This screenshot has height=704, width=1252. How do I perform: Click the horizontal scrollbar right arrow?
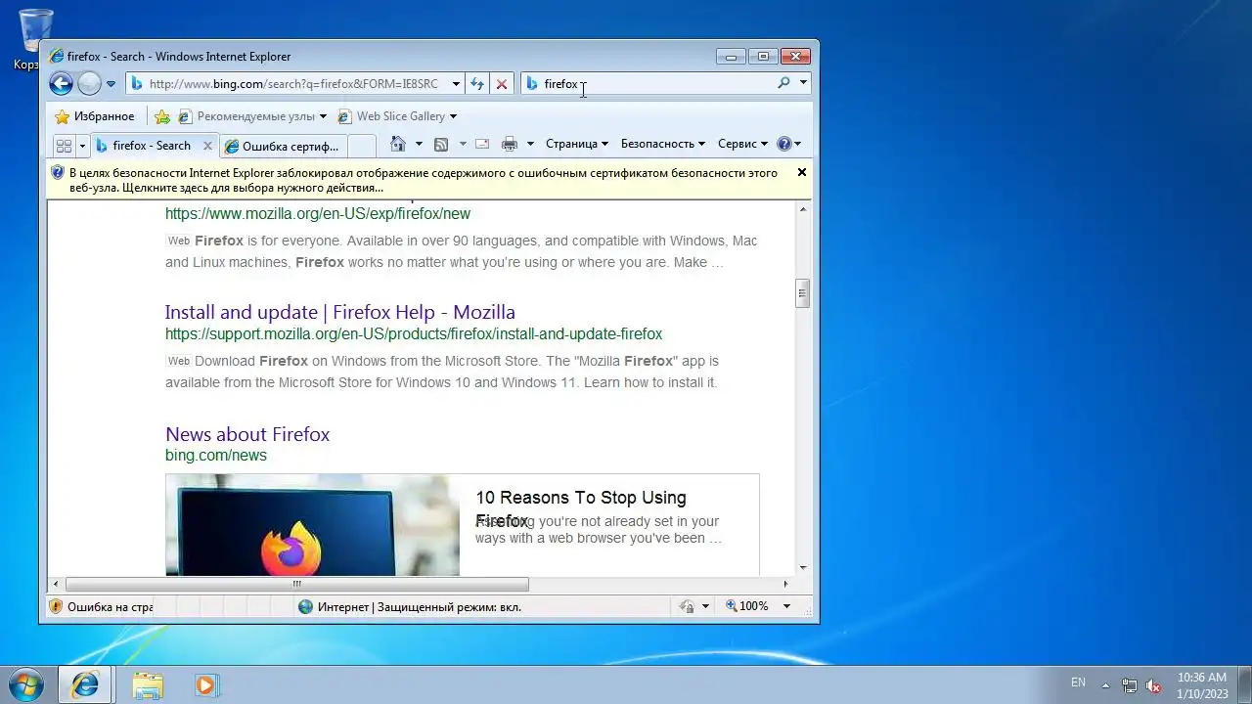click(x=785, y=584)
